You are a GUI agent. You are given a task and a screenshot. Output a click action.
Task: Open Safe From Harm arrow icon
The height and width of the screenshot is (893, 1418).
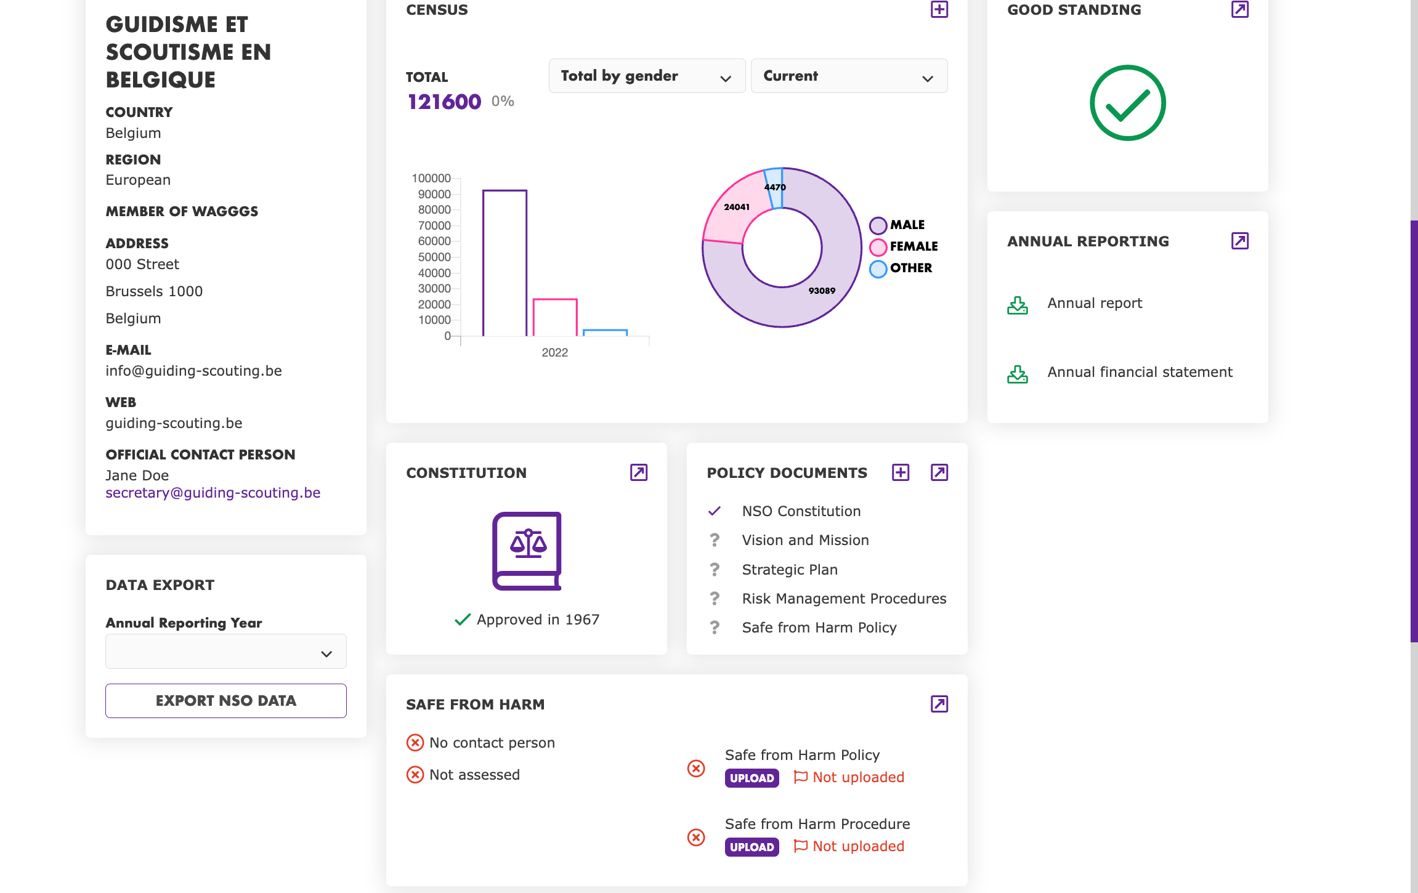pyautogui.click(x=939, y=704)
